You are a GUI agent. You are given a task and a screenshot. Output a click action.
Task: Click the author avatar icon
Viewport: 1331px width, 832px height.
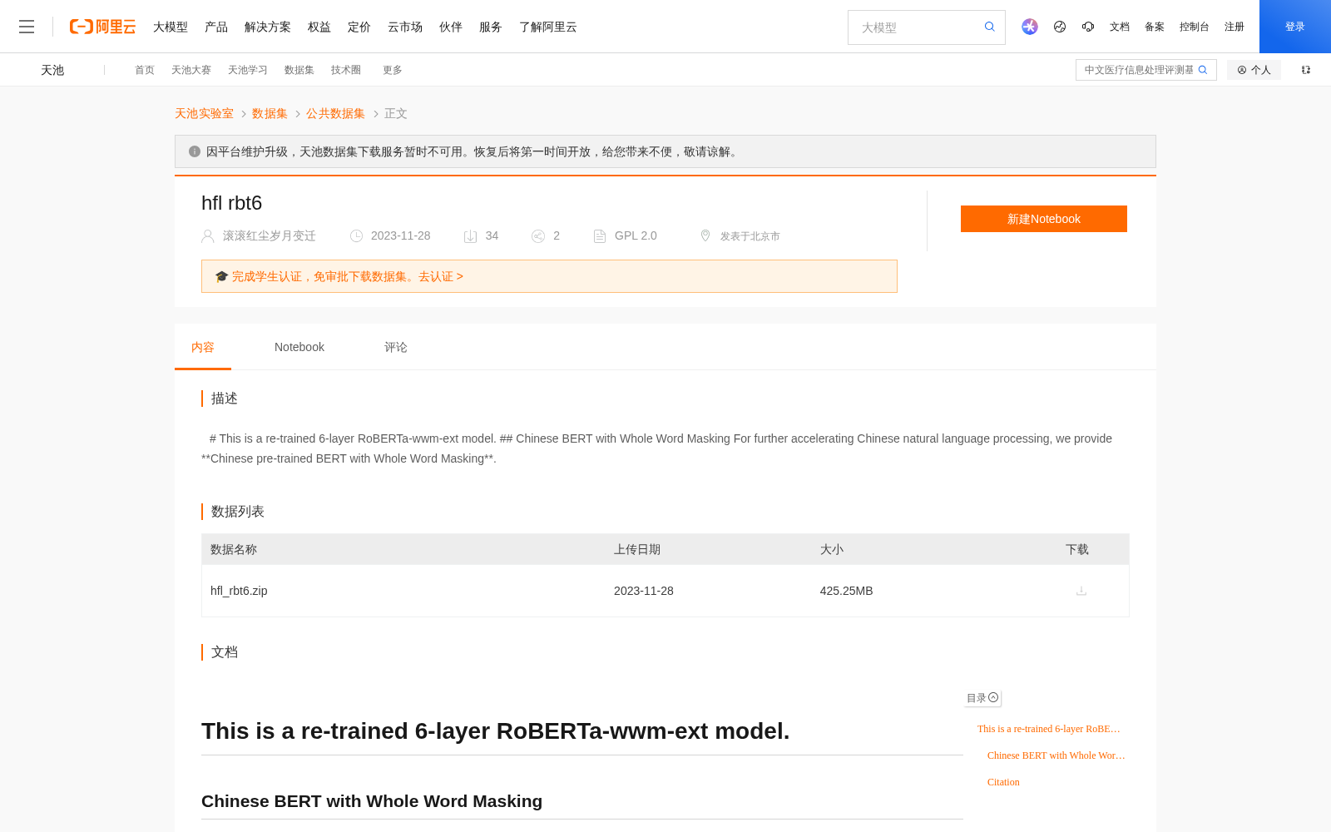point(208,236)
